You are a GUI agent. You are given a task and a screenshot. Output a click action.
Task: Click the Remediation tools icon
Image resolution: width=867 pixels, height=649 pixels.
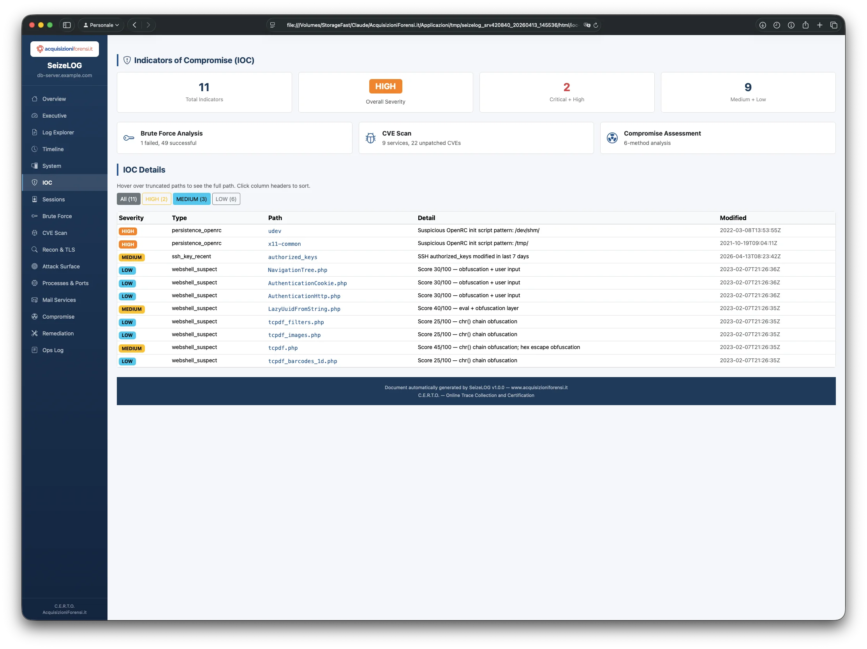35,333
